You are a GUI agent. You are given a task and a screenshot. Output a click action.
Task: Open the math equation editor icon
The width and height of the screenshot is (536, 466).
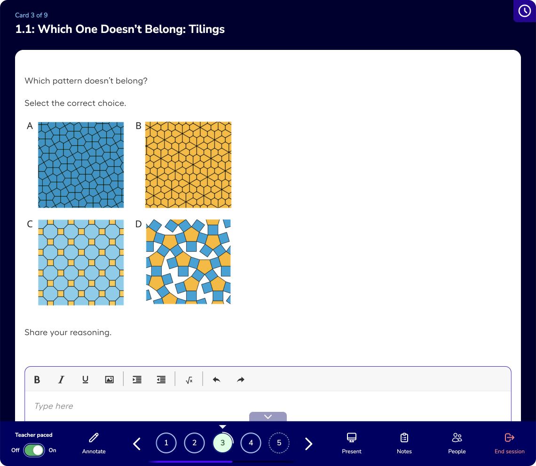click(x=189, y=380)
